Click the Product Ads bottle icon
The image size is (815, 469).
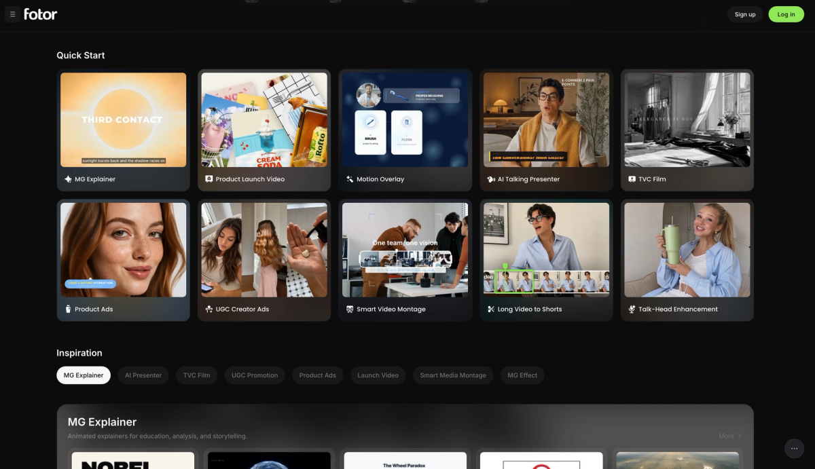coord(68,309)
